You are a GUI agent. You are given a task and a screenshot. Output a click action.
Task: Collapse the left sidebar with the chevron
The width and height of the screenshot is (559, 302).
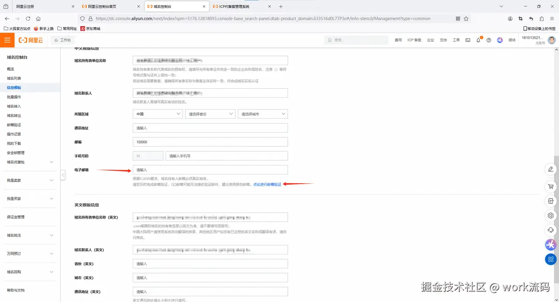pyautogui.click(x=62, y=175)
